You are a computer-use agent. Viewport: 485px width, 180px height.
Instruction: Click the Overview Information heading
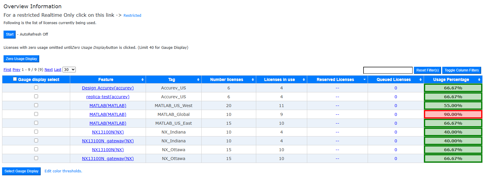pos(32,6)
